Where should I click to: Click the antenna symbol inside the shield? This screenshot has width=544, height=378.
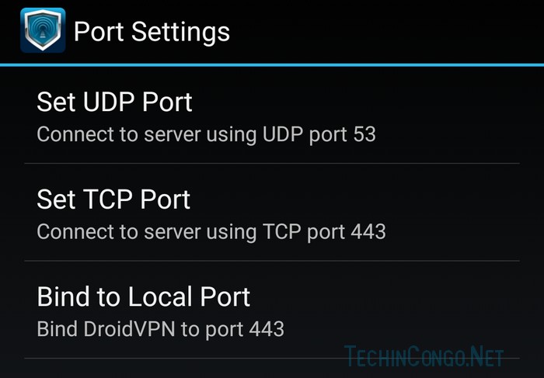tap(43, 29)
